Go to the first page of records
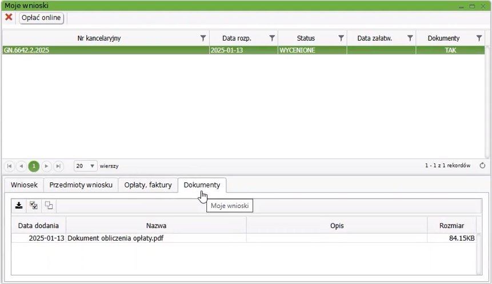Screen dimensions: 492x284 (9, 166)
